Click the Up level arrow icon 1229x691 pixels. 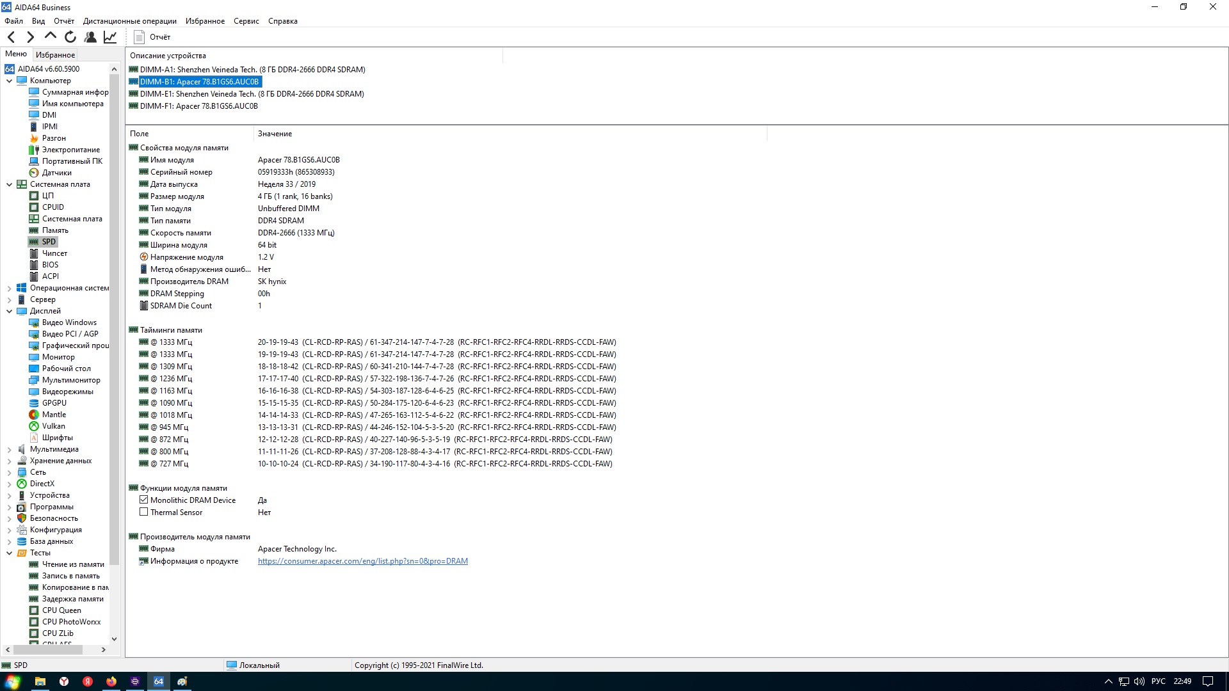point(50,36)
